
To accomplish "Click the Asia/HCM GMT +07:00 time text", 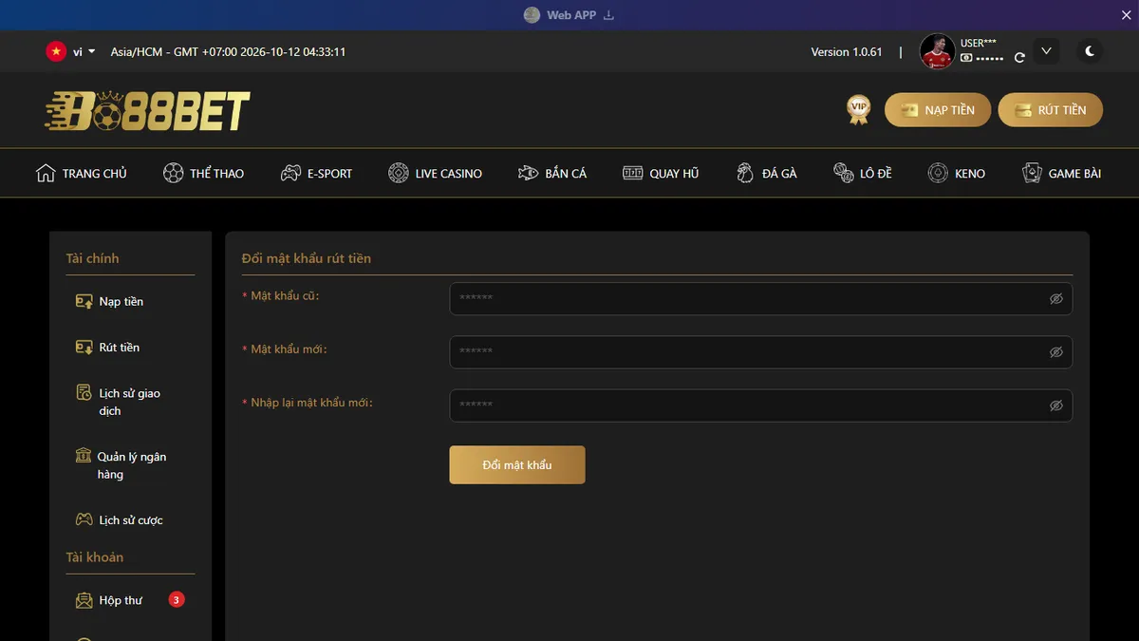I will (228, 52).
